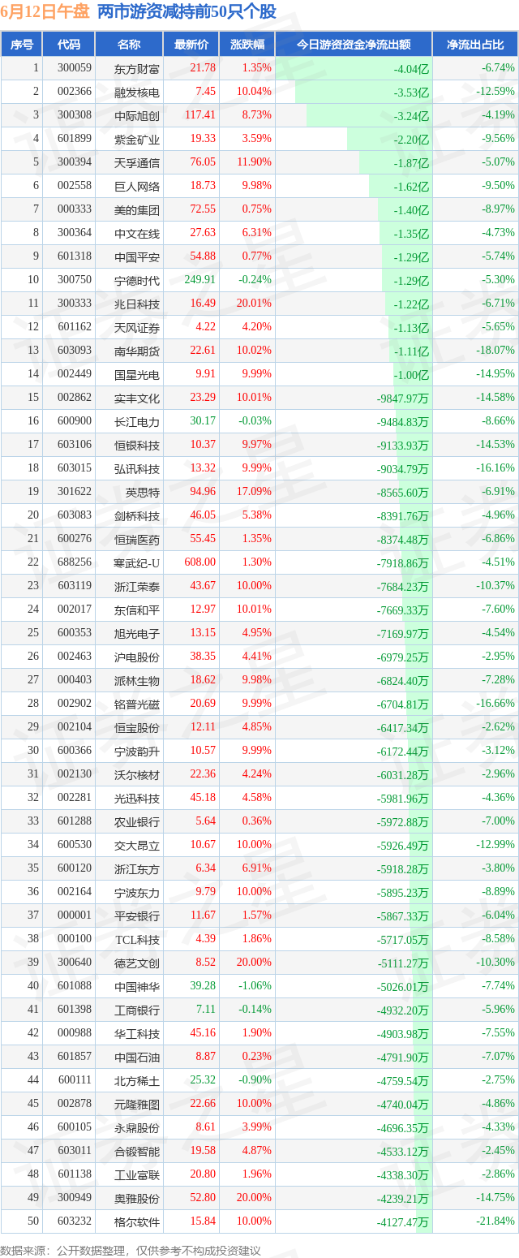Select stock name 中国神华
519x1258 pixels.
tap(137, 987)
